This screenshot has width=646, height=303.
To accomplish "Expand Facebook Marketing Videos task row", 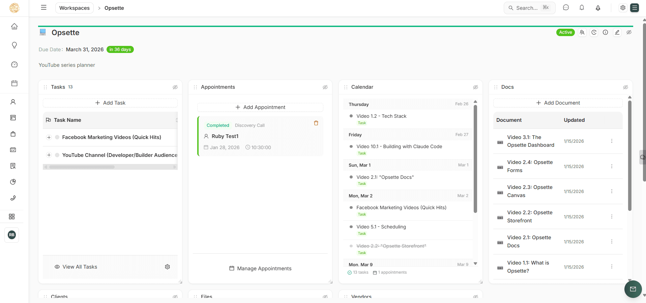I will [x=49, y=137].
